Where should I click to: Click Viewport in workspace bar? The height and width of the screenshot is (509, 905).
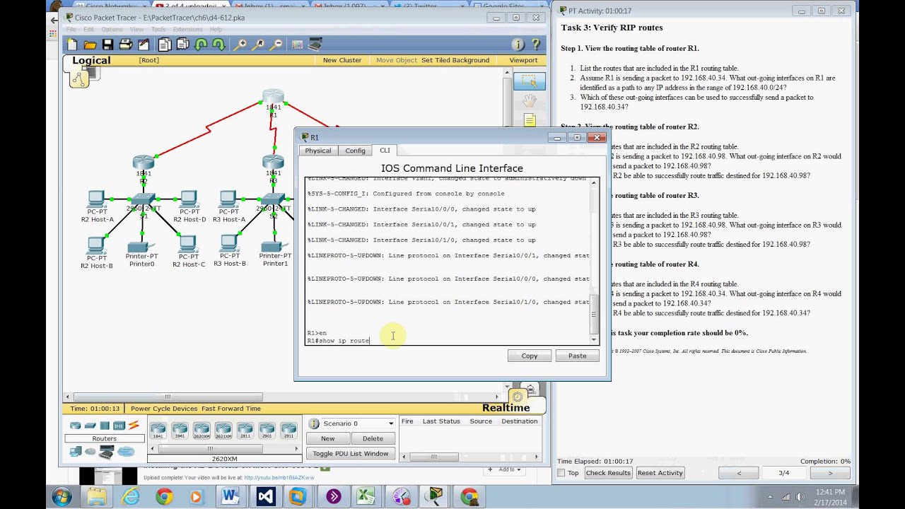click(523, 60)
